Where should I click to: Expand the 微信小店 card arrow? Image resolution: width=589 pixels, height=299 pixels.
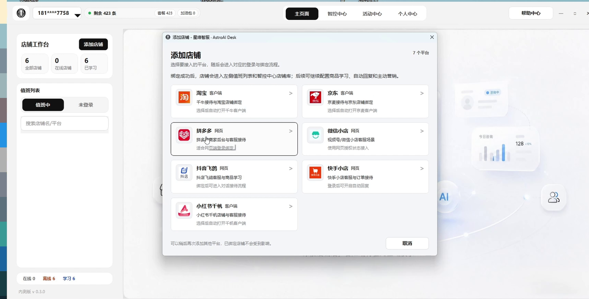pyautogui.click(x=422, y=131)
